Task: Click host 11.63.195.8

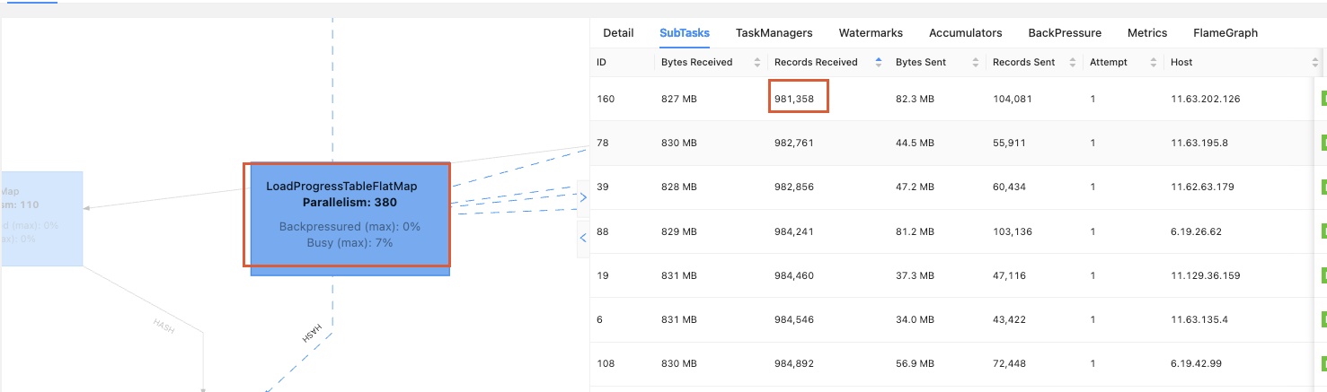Action: pyautogui.click(x=1199, y=143)
